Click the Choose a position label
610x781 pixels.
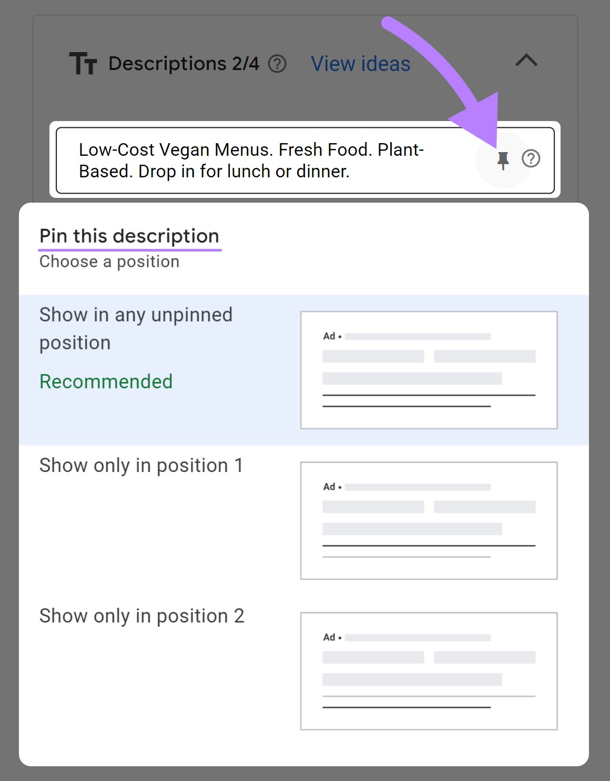coord(109,261)
